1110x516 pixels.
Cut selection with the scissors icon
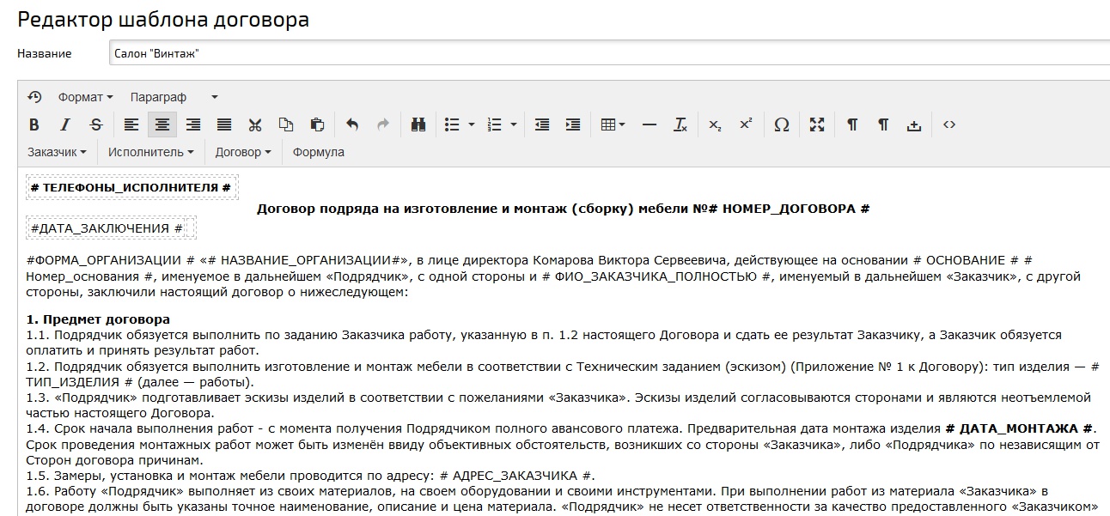click(x=255, y=125)
